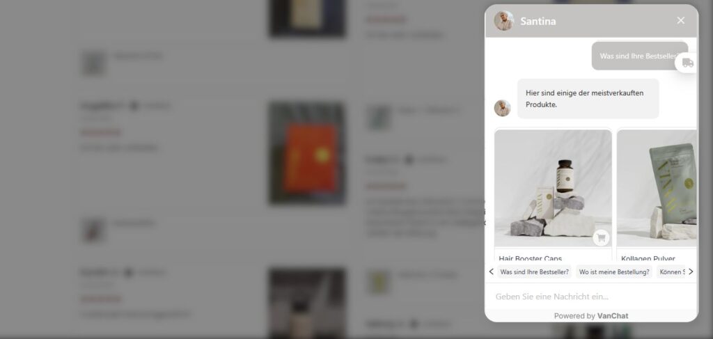Open Hair Booster Caps product image
The height and width of the screenshot is (339, 713).
(x=553, y=188)
